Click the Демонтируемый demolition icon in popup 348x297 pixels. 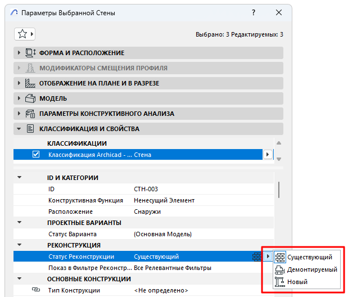tap(280, 269)
